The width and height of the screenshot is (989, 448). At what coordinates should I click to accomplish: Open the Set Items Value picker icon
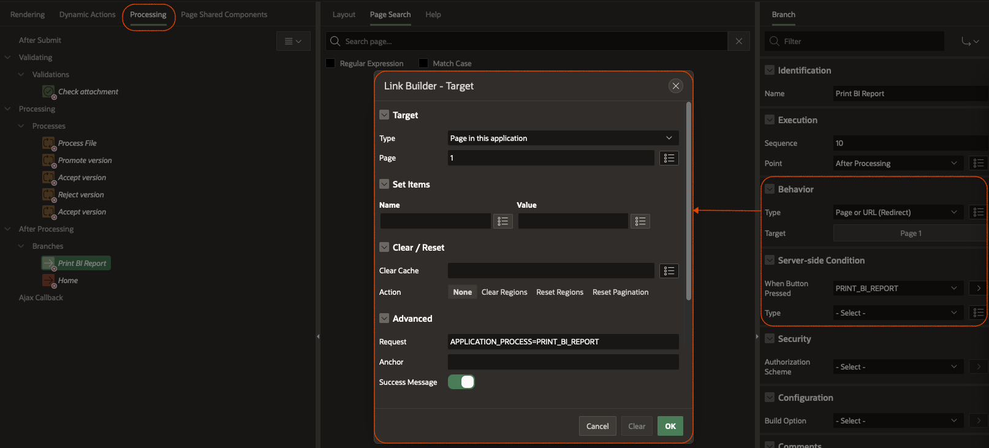[x=640, y=221]
